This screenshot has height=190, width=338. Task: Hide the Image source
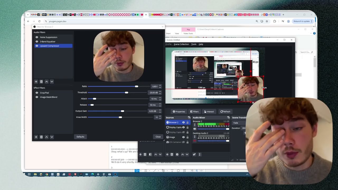point(184,137)
